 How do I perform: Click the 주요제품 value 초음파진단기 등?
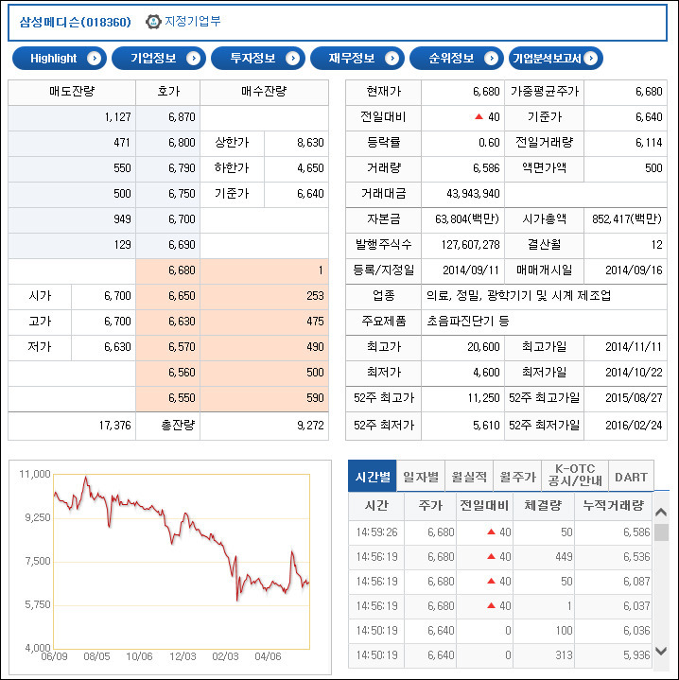[468, 322]
